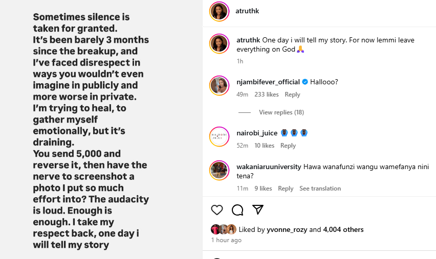Click the breakup text post image
The width and height of the screenshot is (436, 259).
tap(101, 129)
